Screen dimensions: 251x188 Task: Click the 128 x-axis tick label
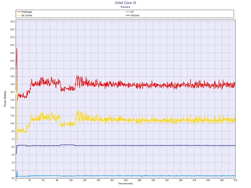pyautogui.click(x=71, y=180)
